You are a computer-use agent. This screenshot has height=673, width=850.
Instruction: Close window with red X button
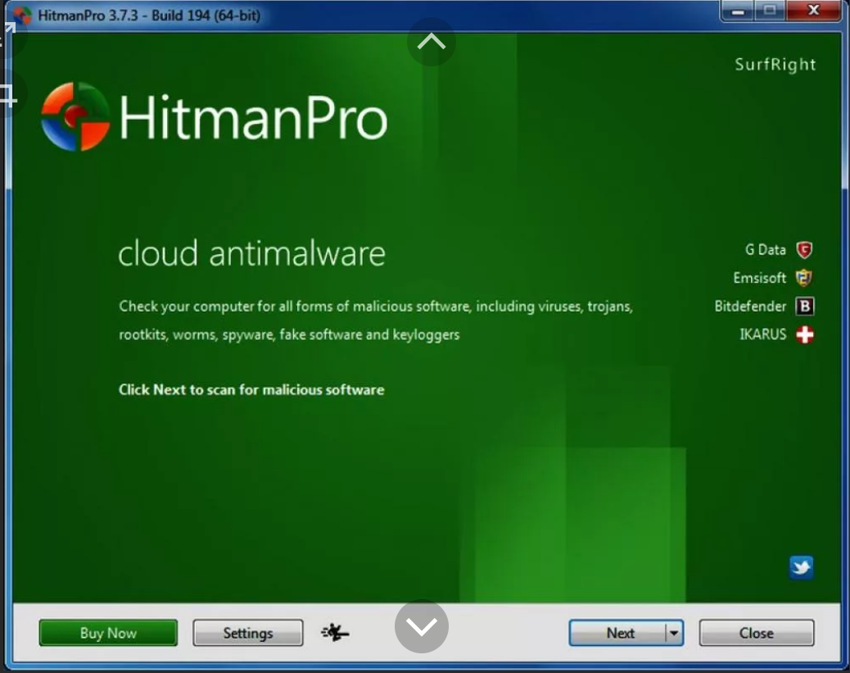tap(813, 11)
